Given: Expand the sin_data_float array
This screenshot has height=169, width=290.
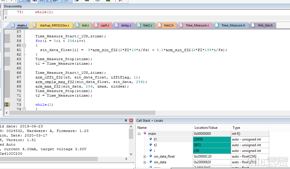Looking at the screenshot, I should click(145, 157).
